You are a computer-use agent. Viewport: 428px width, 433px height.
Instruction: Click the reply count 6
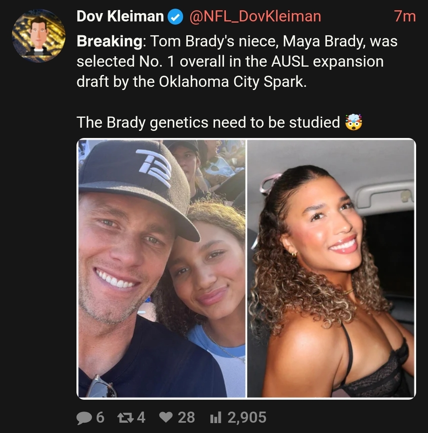(x=100, y=417)
